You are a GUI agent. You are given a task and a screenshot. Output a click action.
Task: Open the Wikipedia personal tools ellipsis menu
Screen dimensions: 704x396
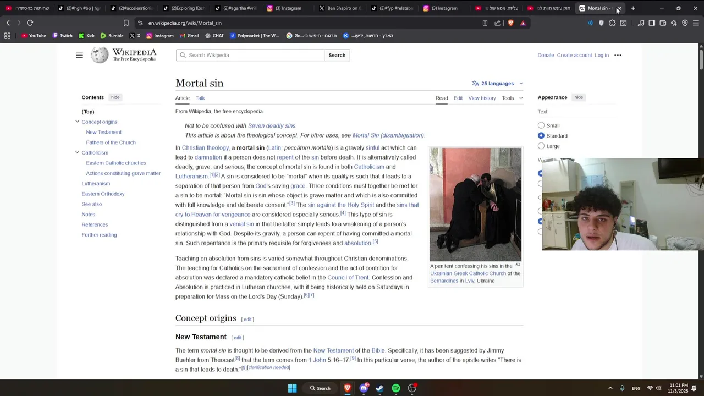618,55
